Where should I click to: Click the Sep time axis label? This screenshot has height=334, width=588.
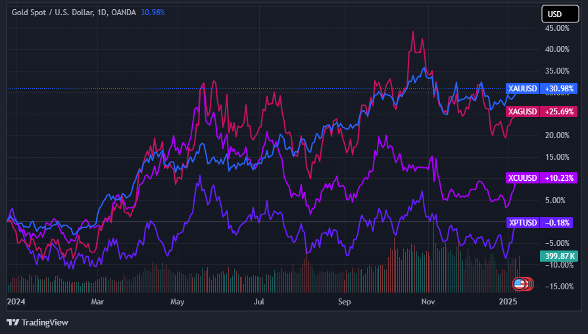tap(344, 302)
